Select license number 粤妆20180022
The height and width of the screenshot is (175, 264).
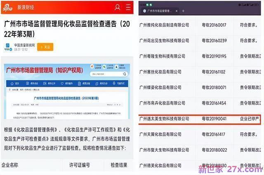tap(214, 150)
